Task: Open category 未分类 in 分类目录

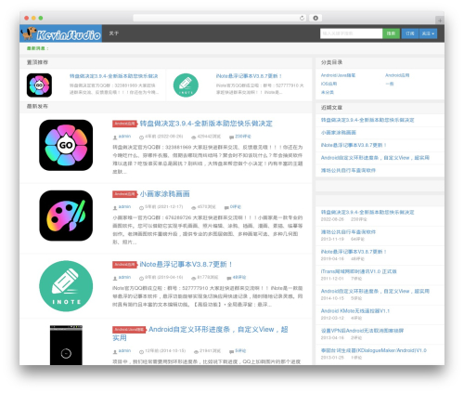Action: click(x=328, y=92)
